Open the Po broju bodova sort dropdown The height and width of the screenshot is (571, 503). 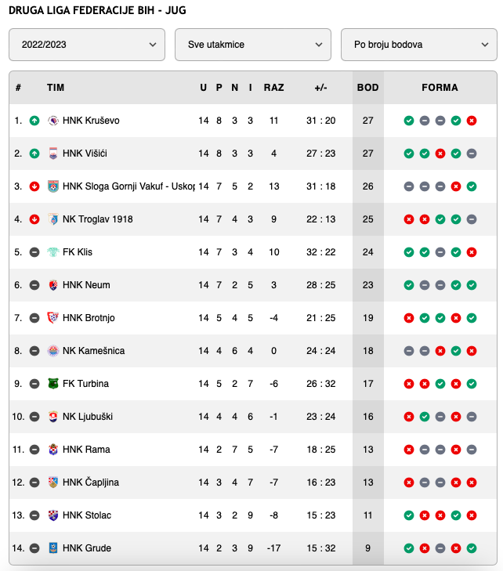tap(419, 45)
